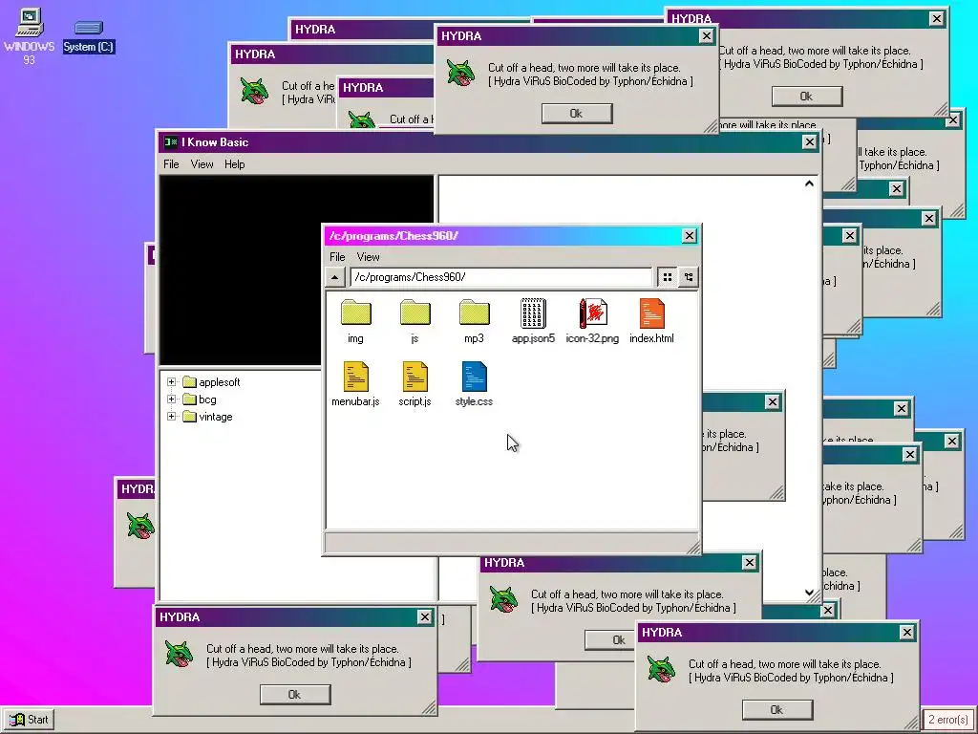The height and width of the screenshot is (734, 978).
Task: Select the applesoft tree label
Action: pos(220,382)
